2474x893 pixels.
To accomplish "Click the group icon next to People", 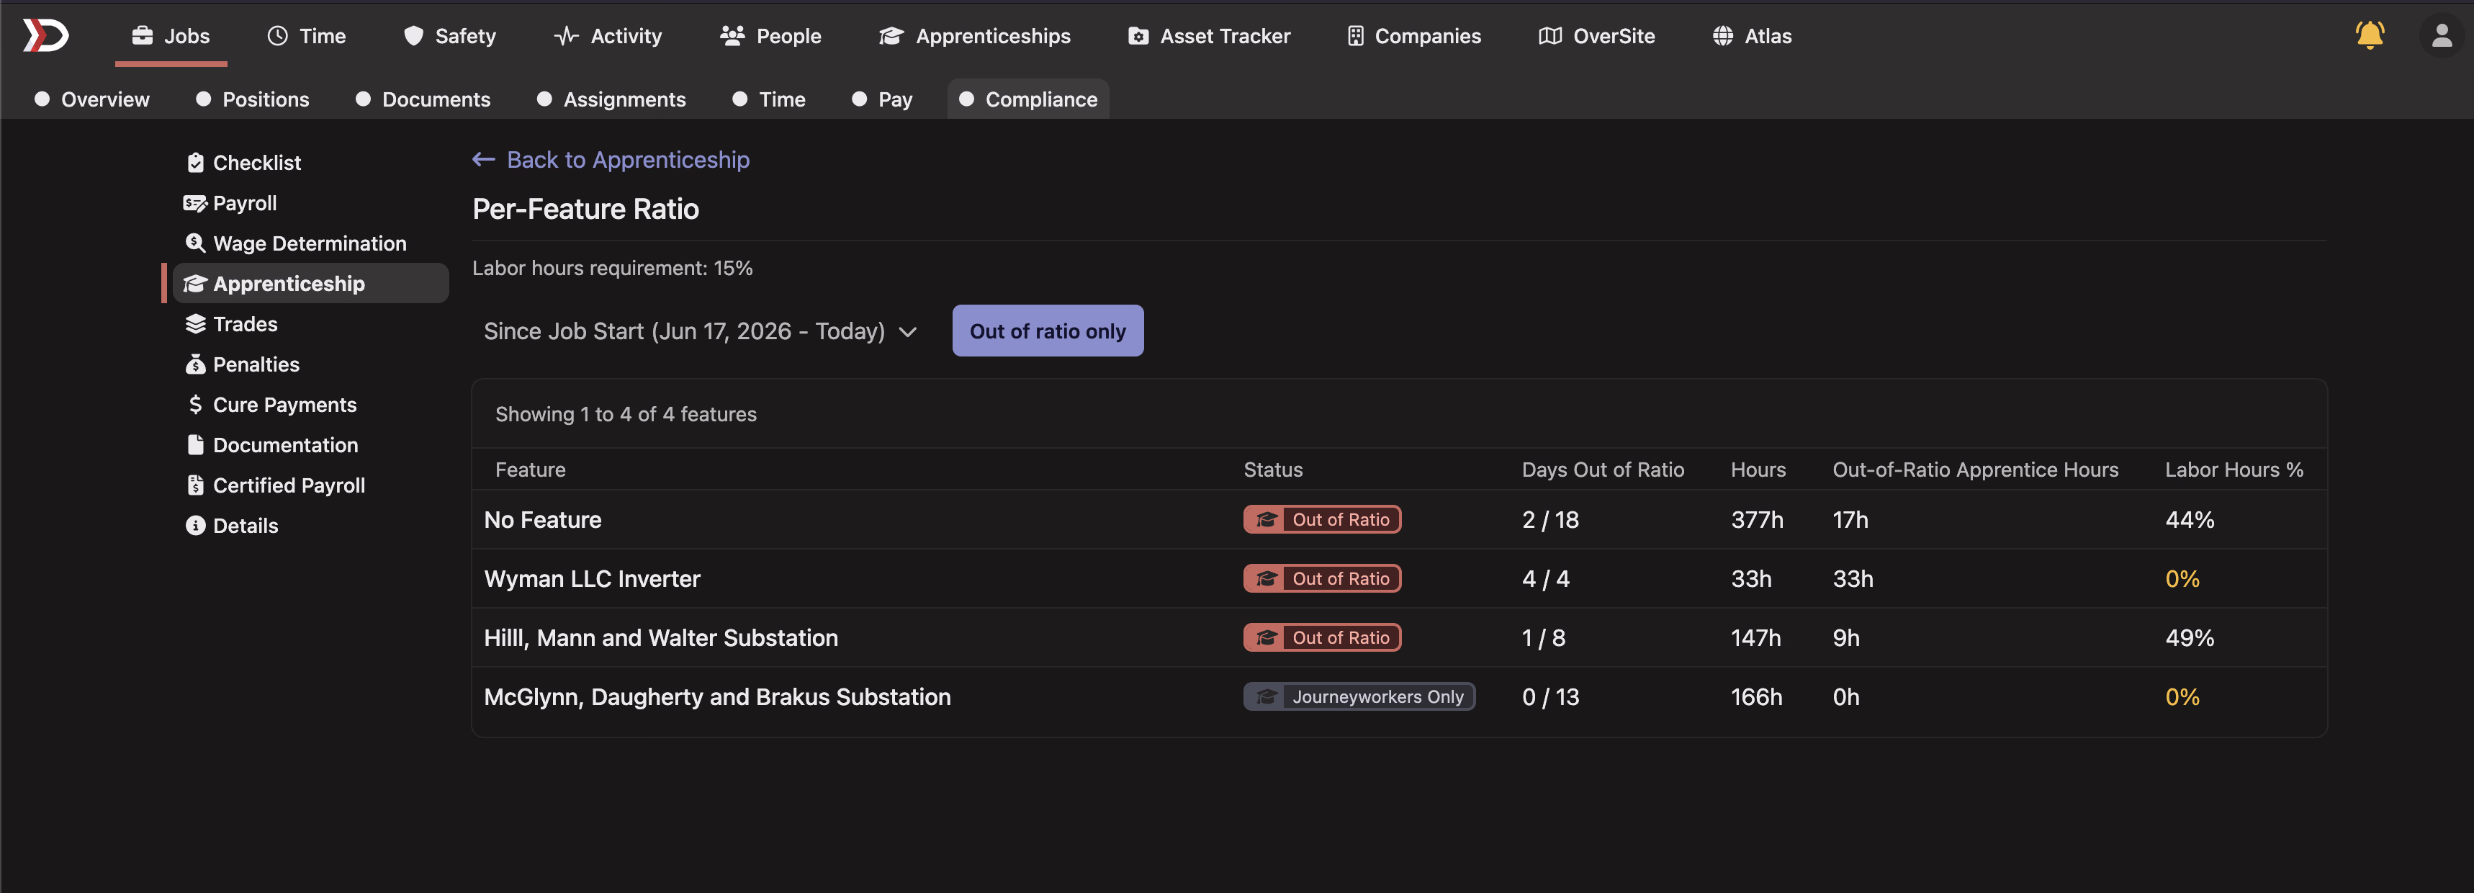I will pyautogui.click(x=733, y=35).
